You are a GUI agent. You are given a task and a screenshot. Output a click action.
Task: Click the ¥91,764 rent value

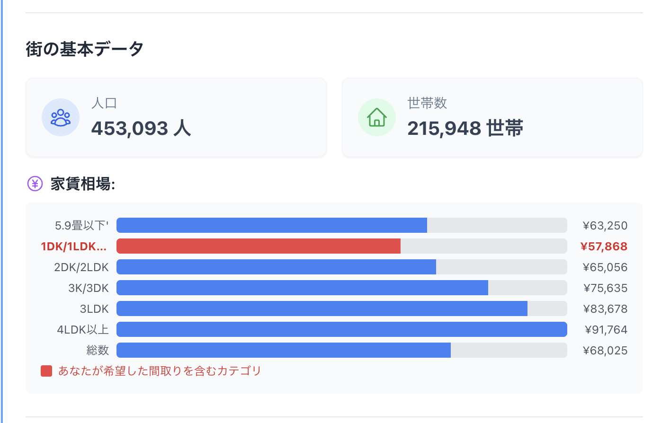tap(606, 330)
